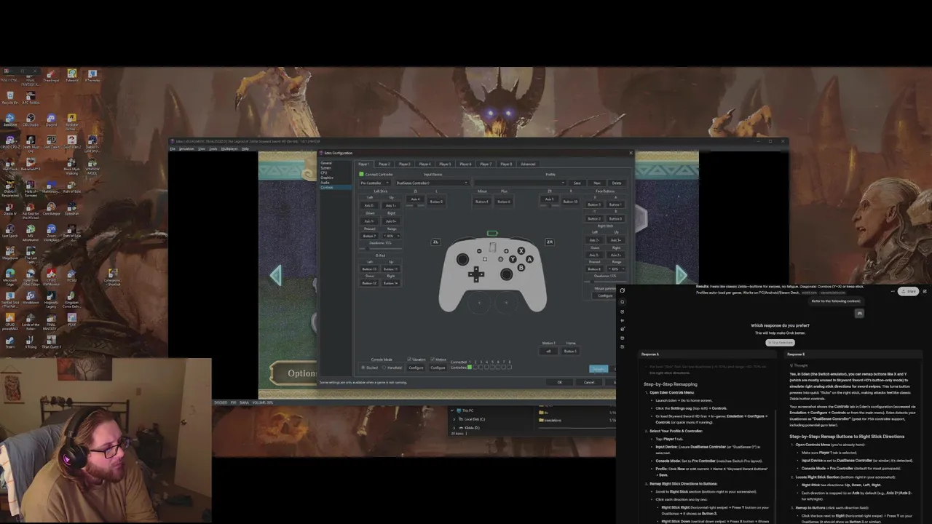Viewport: 932px width, 524px height.
Task: Open the Guild Wars 2 desktop icon
Action: click(x=72, y=142)
